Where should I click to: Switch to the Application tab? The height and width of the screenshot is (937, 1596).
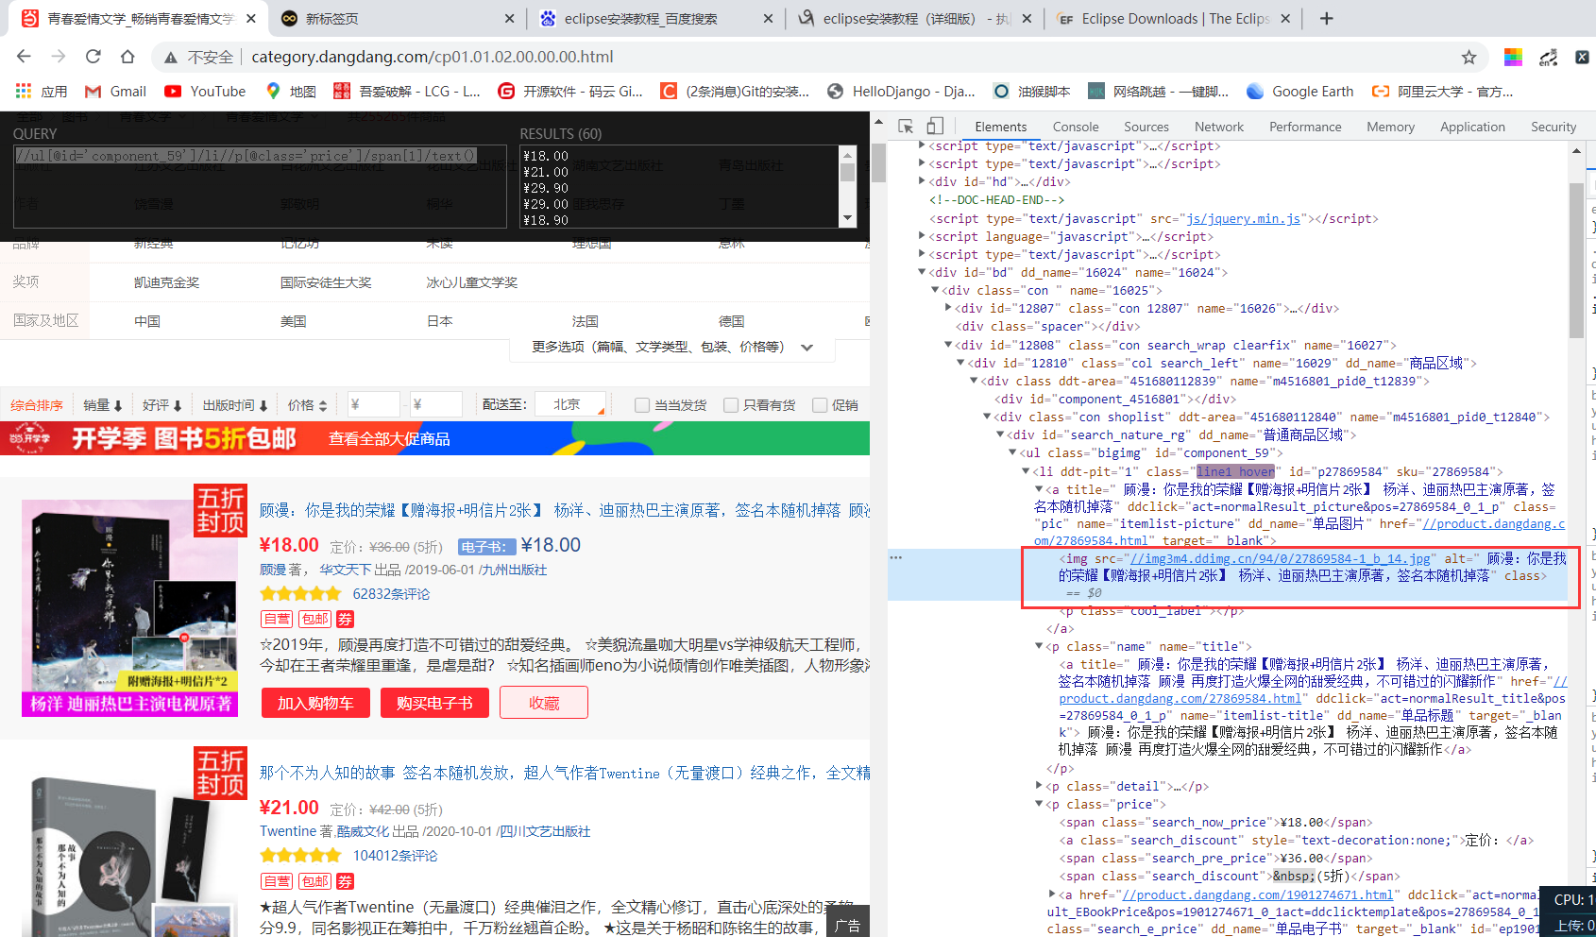pos(1472,127)
